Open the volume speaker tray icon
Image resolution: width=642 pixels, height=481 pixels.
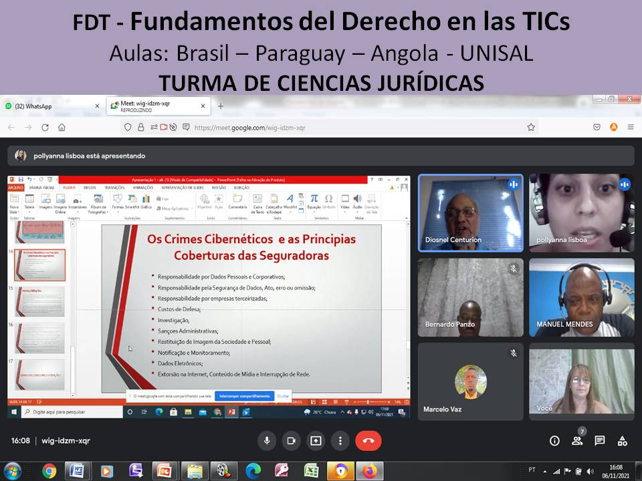pyautogui.click(x=590, y=471)
